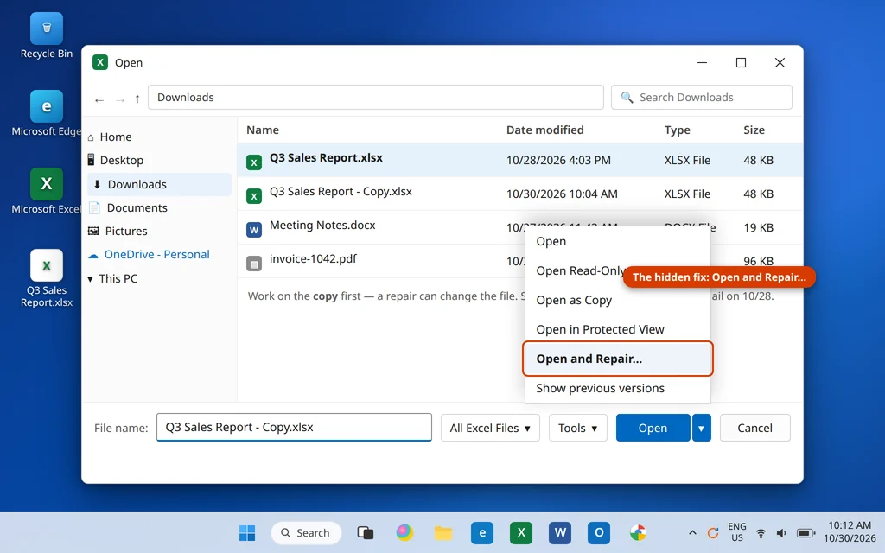Viewport: 885px width, 553px height.
Task: Switch to Excel on the taskbar
Action: [521, 532]
